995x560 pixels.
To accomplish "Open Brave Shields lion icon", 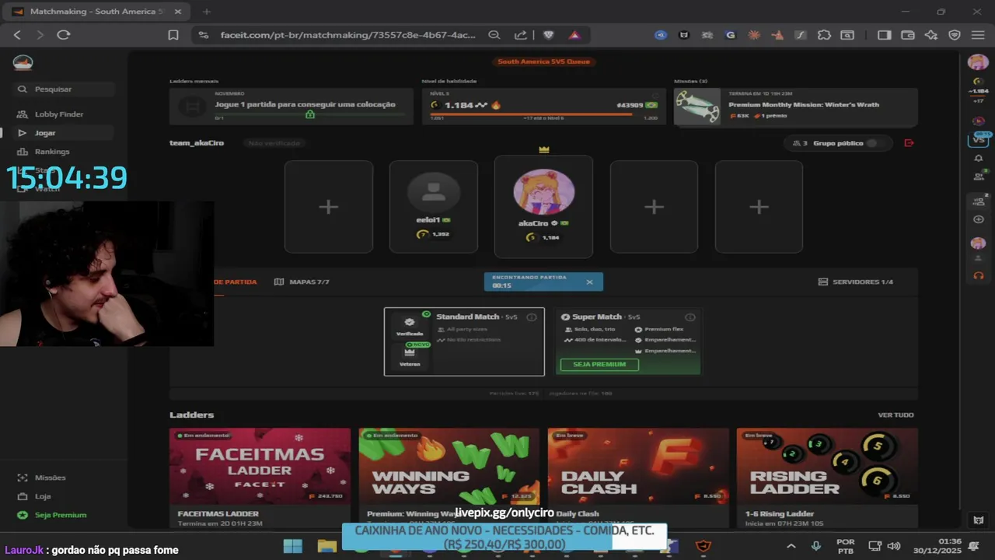I will point(549,35).
